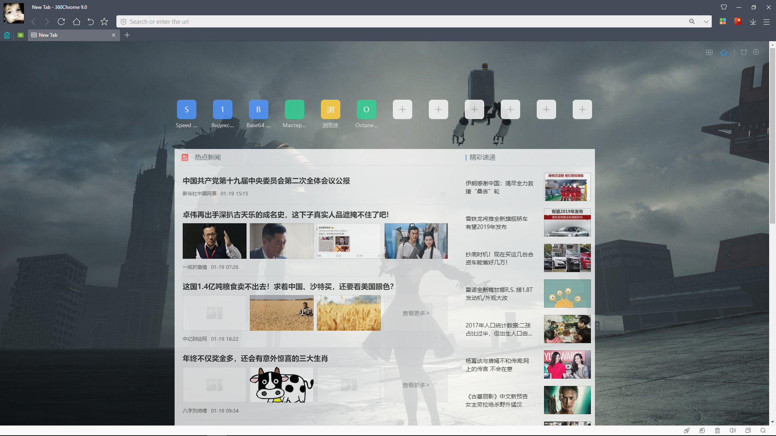
Task: Expand the address bar dropdown arrow
Action: coord(706,22)
